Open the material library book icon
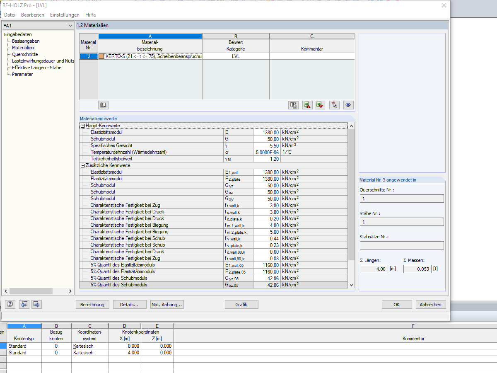Screen dimensions: 497x373 pyautogui.click(x=103, y=105)
